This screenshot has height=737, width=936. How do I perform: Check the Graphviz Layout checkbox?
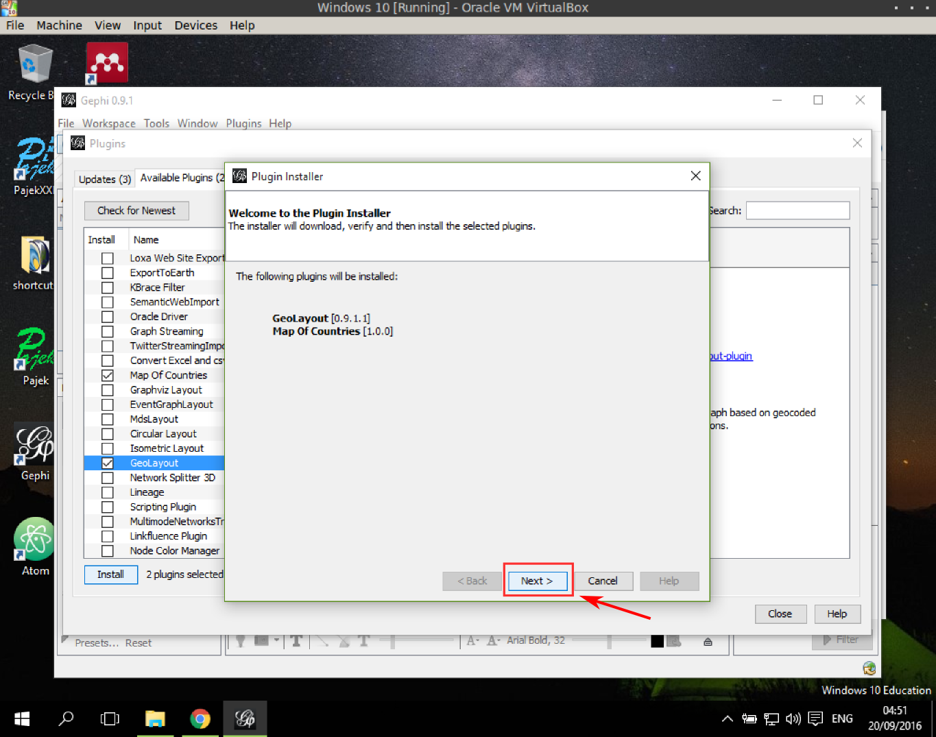click(x=108, y=390)
